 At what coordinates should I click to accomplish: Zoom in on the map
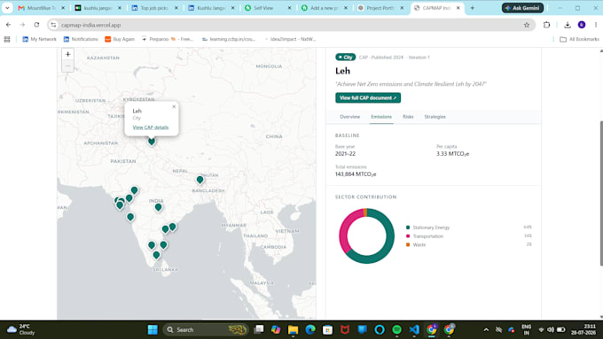point(67,55)
